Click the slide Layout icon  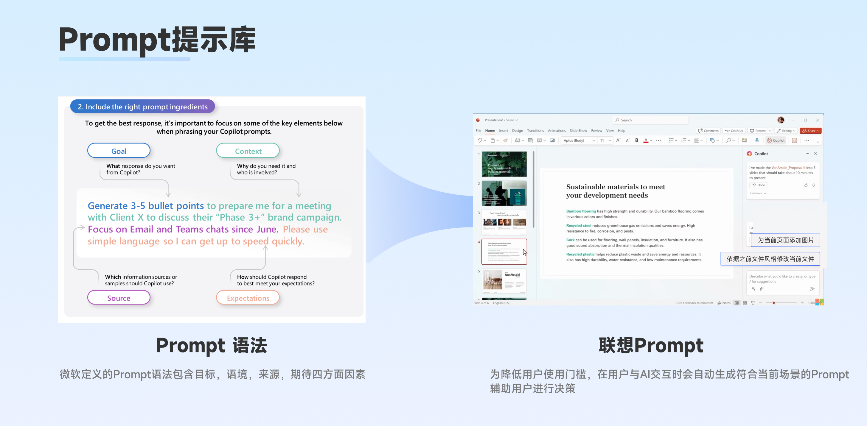coord(540,140)
